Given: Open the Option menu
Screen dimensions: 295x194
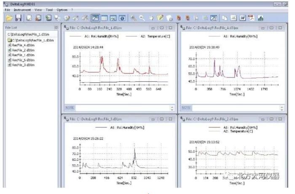Looking at the screenshot, I should (x=62, y=10).
